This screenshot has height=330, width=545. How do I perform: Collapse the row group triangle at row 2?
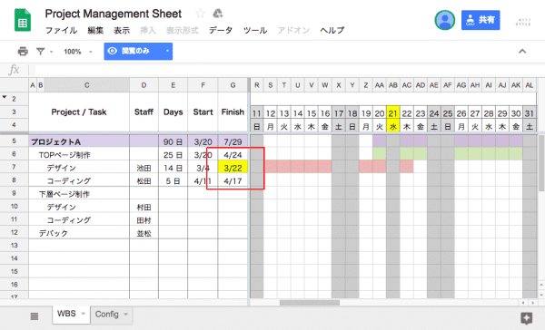pyautogui.click(x=5, y=97)
